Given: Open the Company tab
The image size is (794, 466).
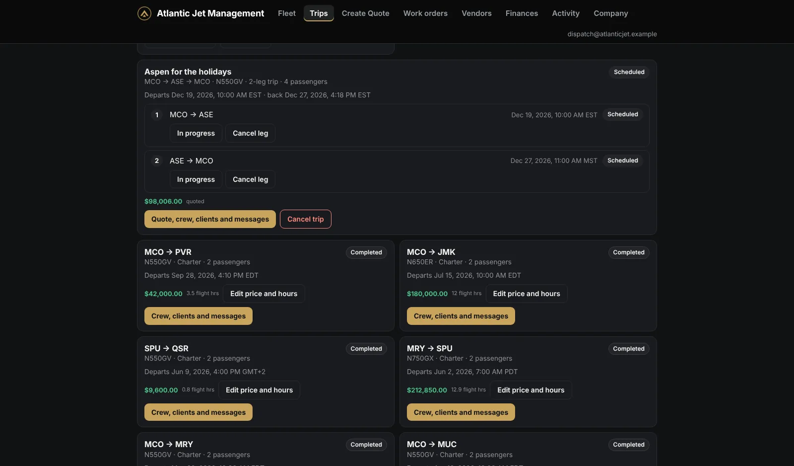Looking at the screenshot, I should [x=611, y=13].
